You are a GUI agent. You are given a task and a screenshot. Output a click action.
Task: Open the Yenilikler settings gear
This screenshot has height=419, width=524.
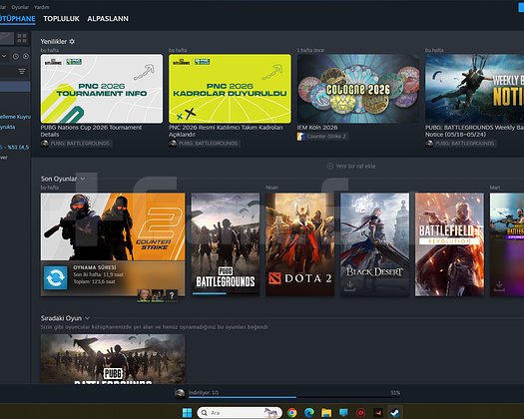[x=72, y=42]
